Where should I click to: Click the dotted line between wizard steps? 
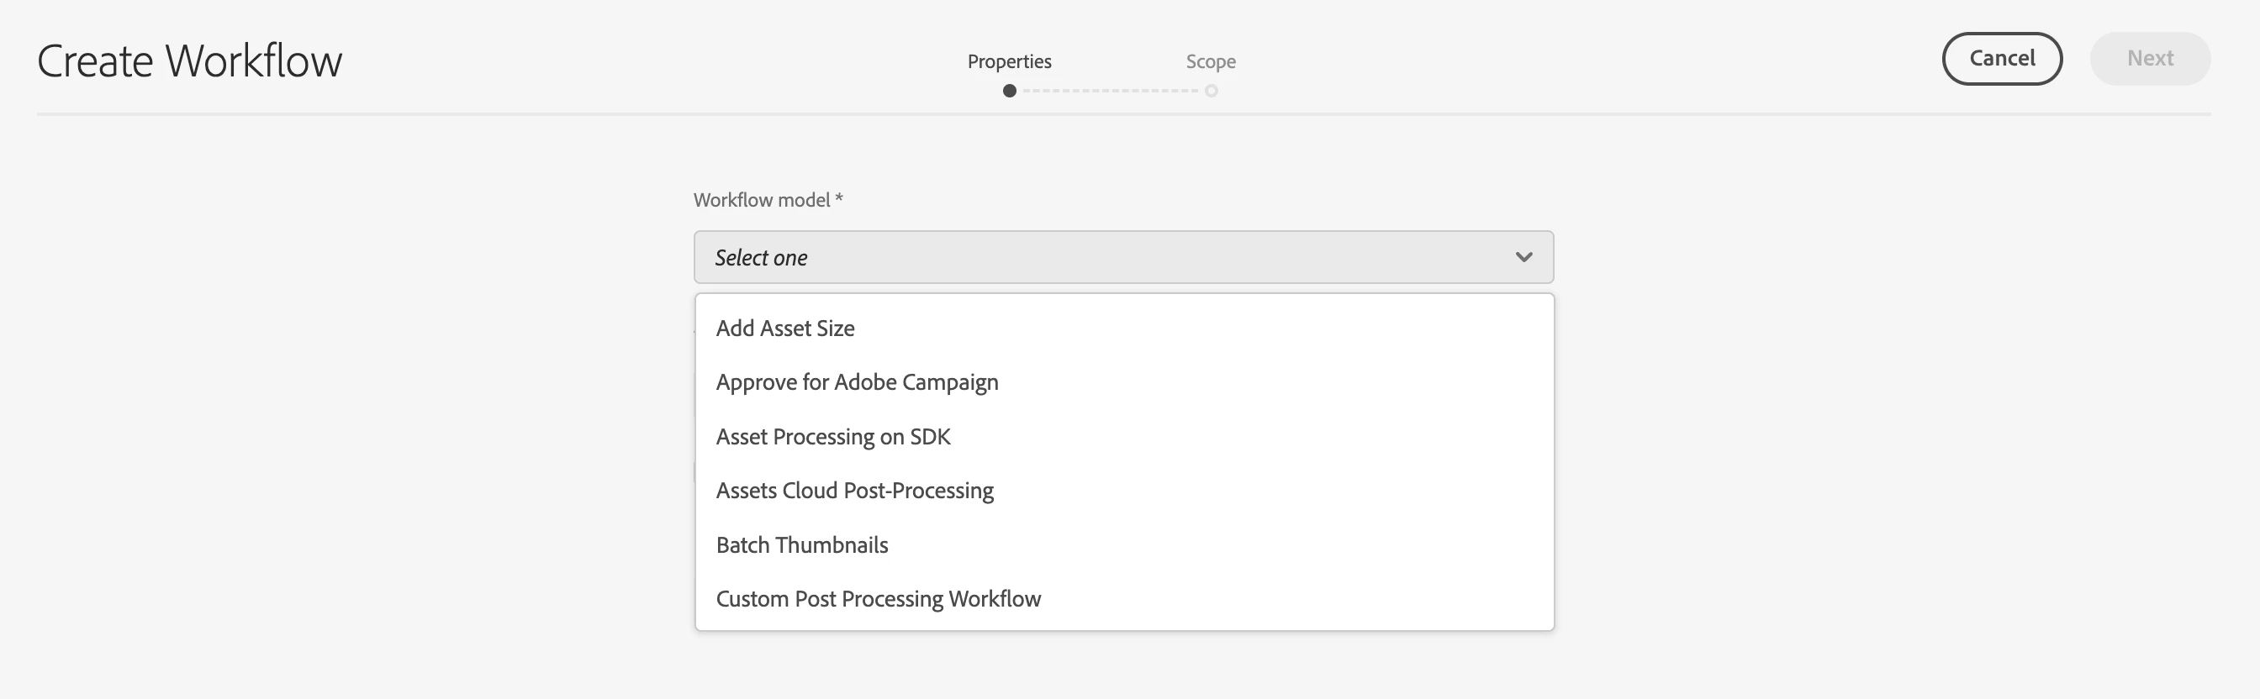tap(1110, 91)
